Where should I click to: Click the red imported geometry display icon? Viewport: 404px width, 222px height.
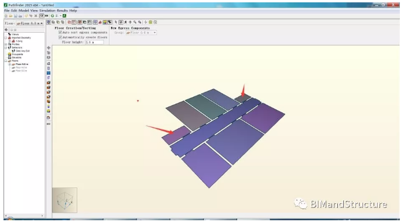point(100,22)
